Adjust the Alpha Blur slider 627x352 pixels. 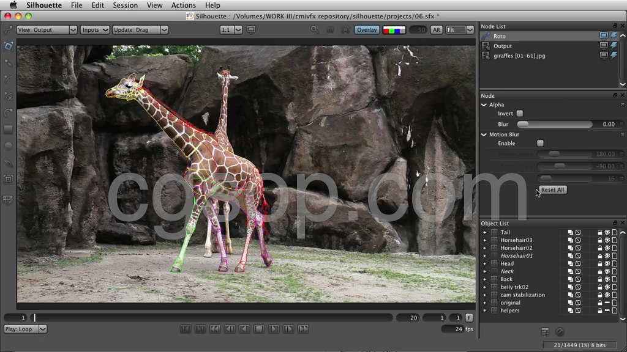(x=555, y=124)
